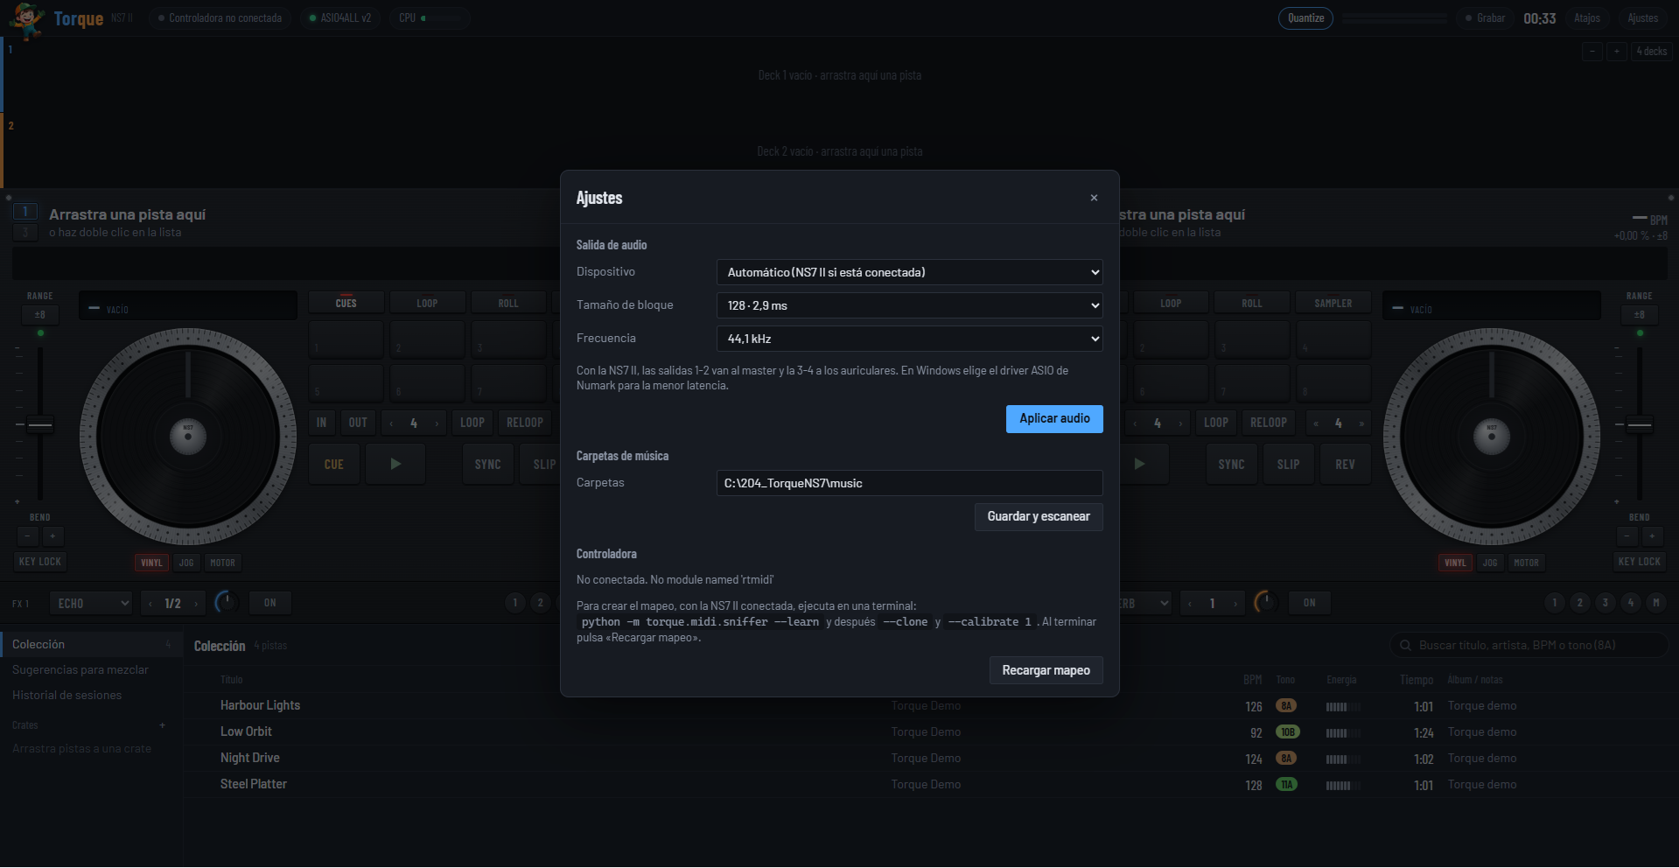The width and height of the screenshot is (1679, 868).
Task: Open the Tamaño de bloque dropdown
Action: click(x=909, y=305)
